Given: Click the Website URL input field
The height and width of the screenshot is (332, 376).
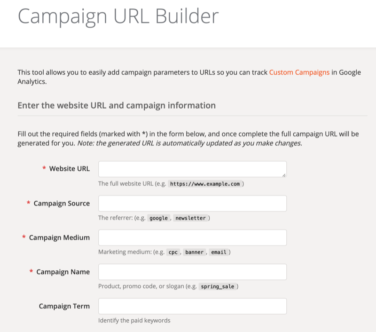Looking at the screenshot, I should point(192,169).
